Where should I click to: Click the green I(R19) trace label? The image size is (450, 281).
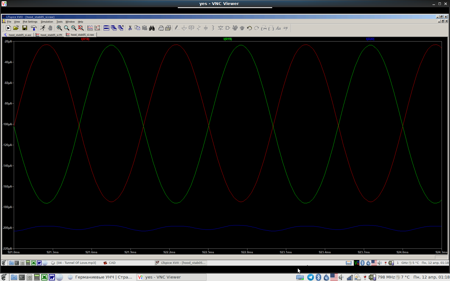(227, 39)
